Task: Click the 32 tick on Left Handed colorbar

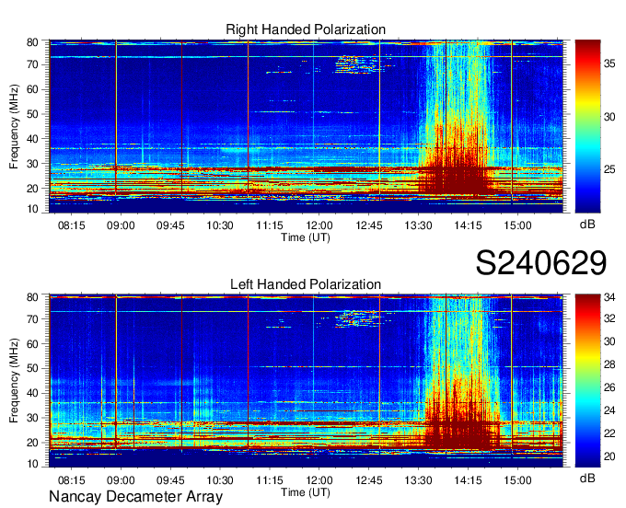Action: [609, 318]
